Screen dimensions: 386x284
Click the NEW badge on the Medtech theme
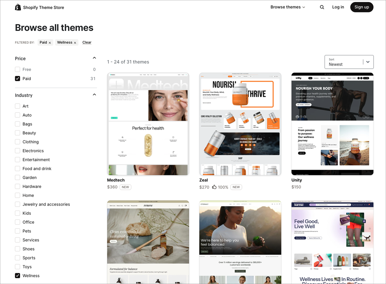(x=125, y=187)
